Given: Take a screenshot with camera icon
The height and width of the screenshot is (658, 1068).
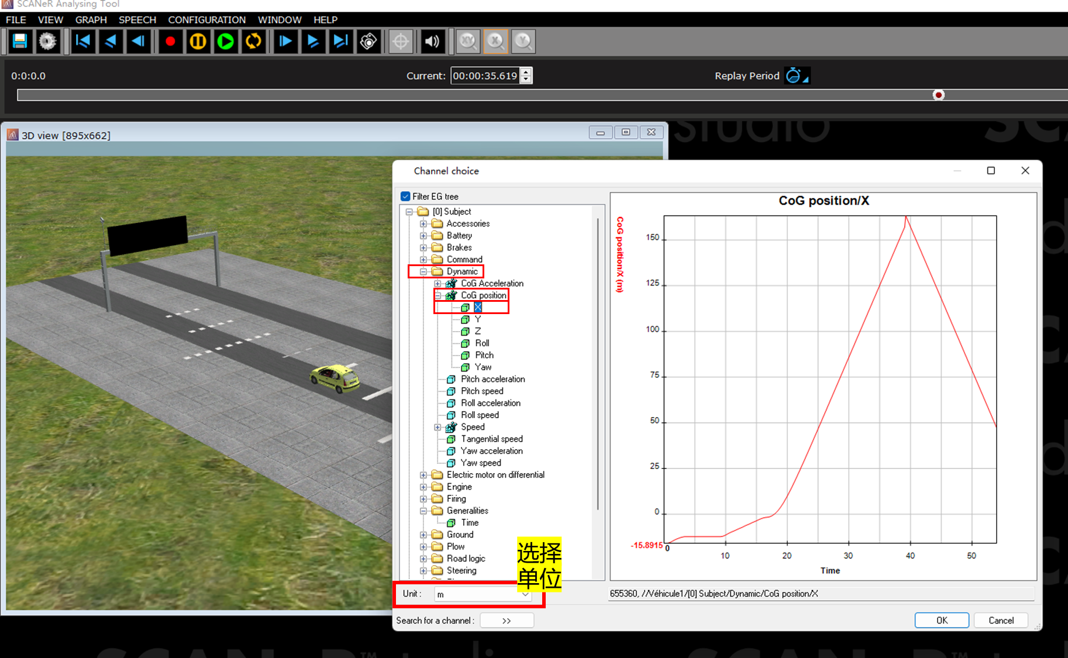Looking at the screenshot, I should [368, 42].
